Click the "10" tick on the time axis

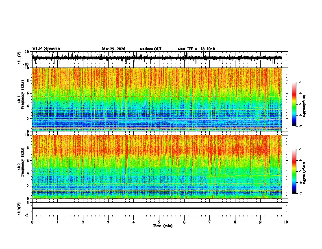286,222
